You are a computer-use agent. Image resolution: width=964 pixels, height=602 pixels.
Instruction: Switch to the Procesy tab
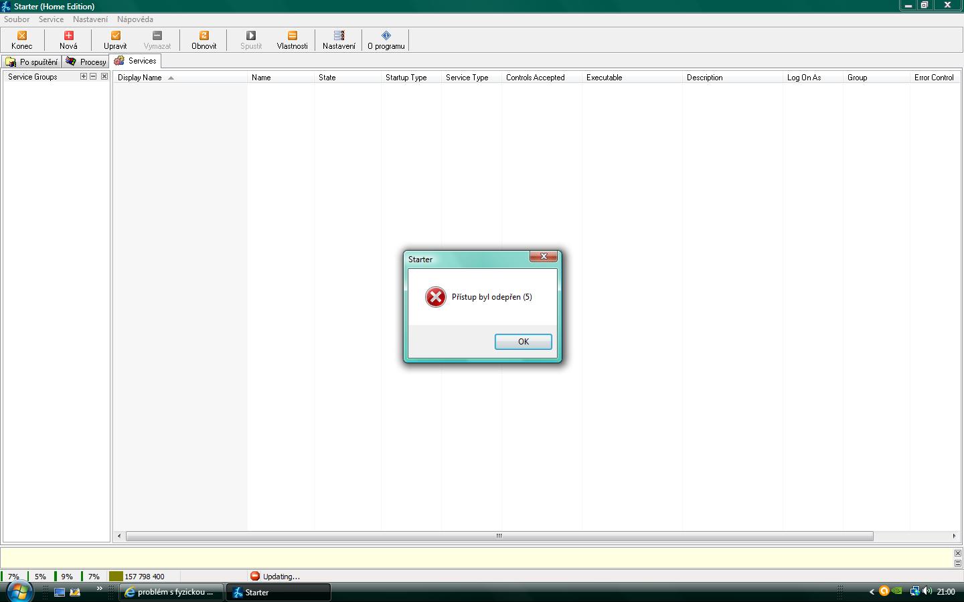(86, 62)
